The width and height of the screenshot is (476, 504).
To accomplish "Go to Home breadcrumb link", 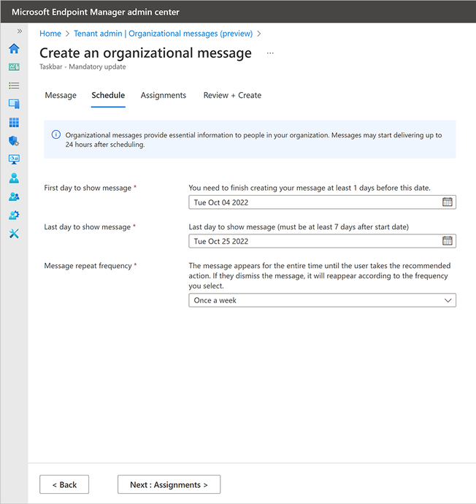I will (50, 34).
